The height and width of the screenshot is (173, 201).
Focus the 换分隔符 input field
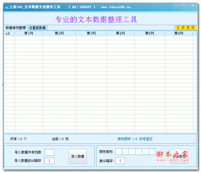click(120, 161)
